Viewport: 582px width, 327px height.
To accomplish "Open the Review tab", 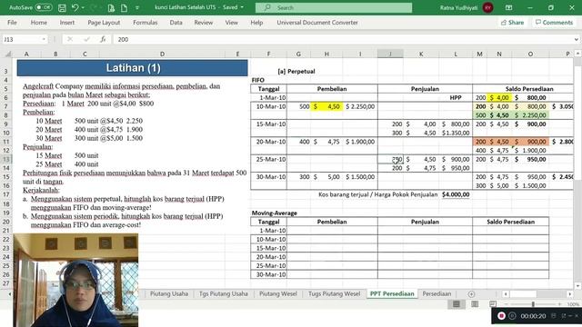I will point(204,23).
